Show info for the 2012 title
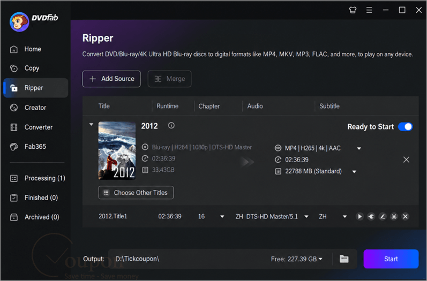The height and width of the screenshot is (281, 427). click(x=171, y=125)
